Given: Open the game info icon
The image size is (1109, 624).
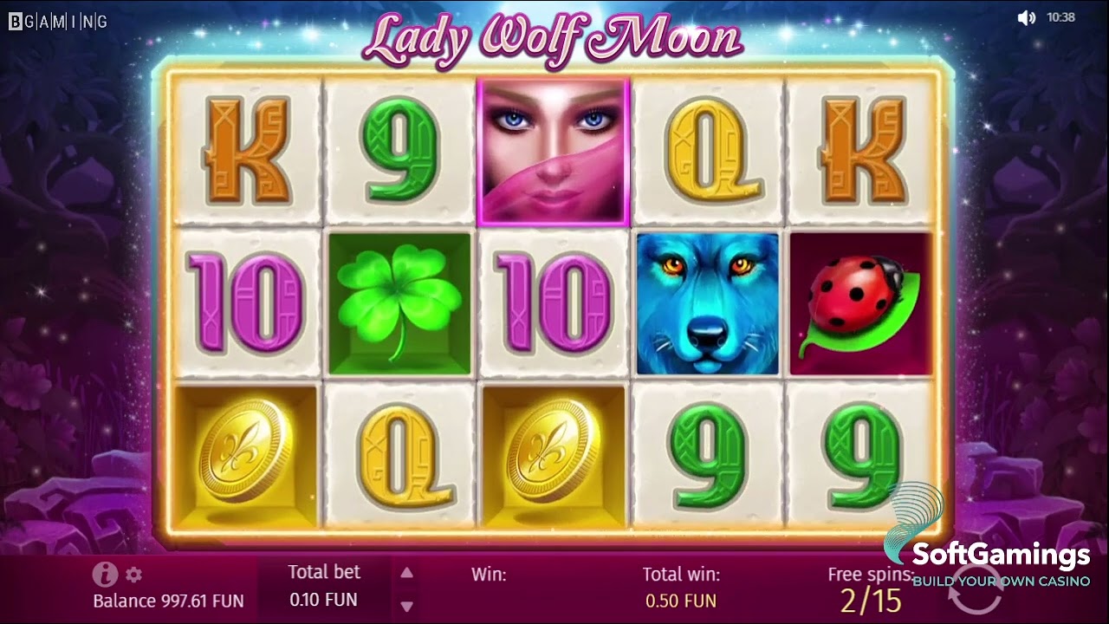Looking at the screenshot, I should (104, 574).
